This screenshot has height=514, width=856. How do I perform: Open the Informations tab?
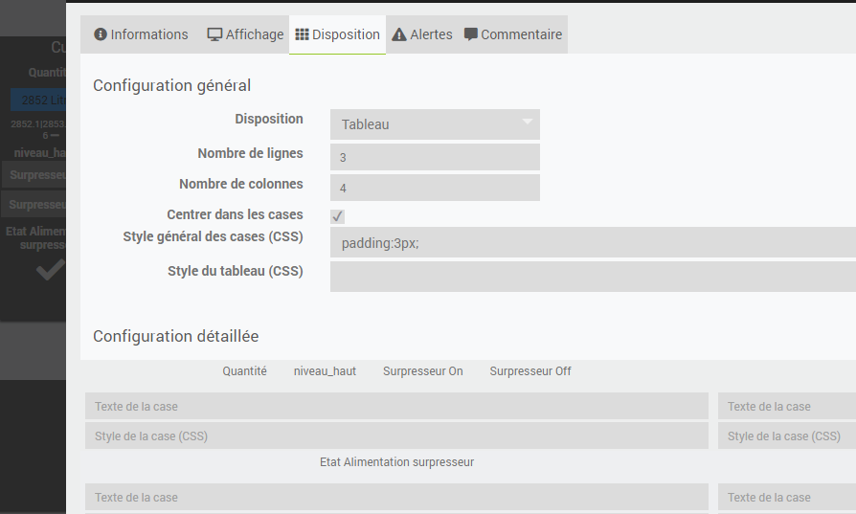(141, 34)
